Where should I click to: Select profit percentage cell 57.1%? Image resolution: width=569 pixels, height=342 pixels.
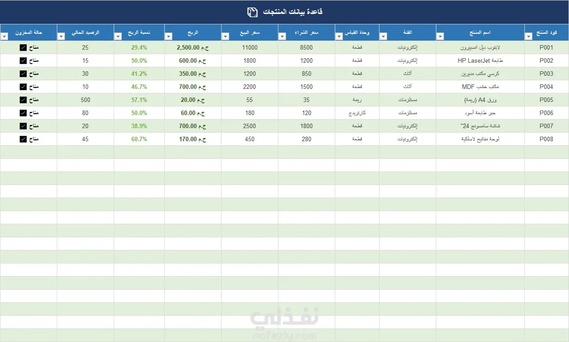point(139,100)
